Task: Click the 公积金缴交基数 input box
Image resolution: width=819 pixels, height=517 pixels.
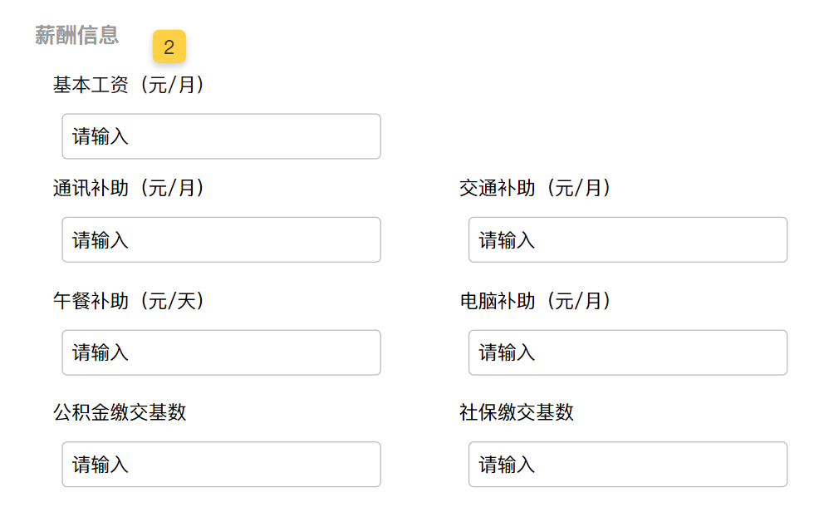Action: 221,465
